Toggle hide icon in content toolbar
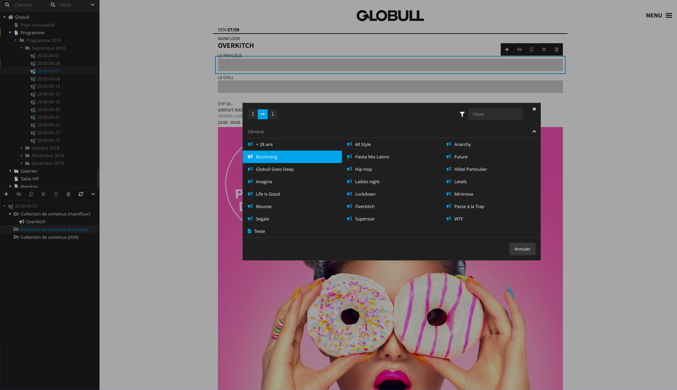This screenshot has width=677, height=390. pos(519,49)
